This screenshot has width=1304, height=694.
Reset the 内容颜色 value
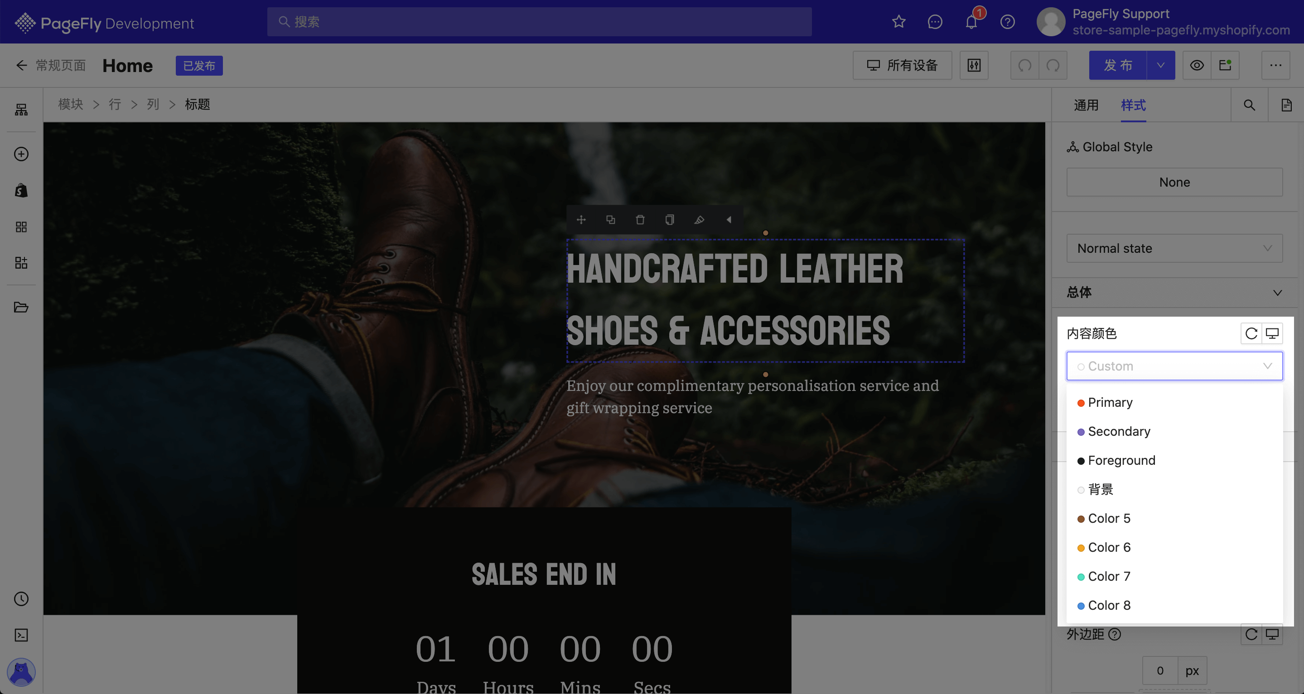tap(1251, 333)
